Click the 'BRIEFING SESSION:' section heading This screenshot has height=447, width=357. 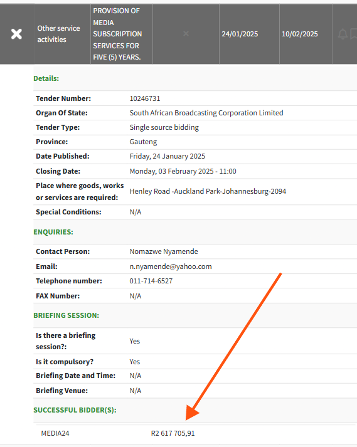click(67, 315)
